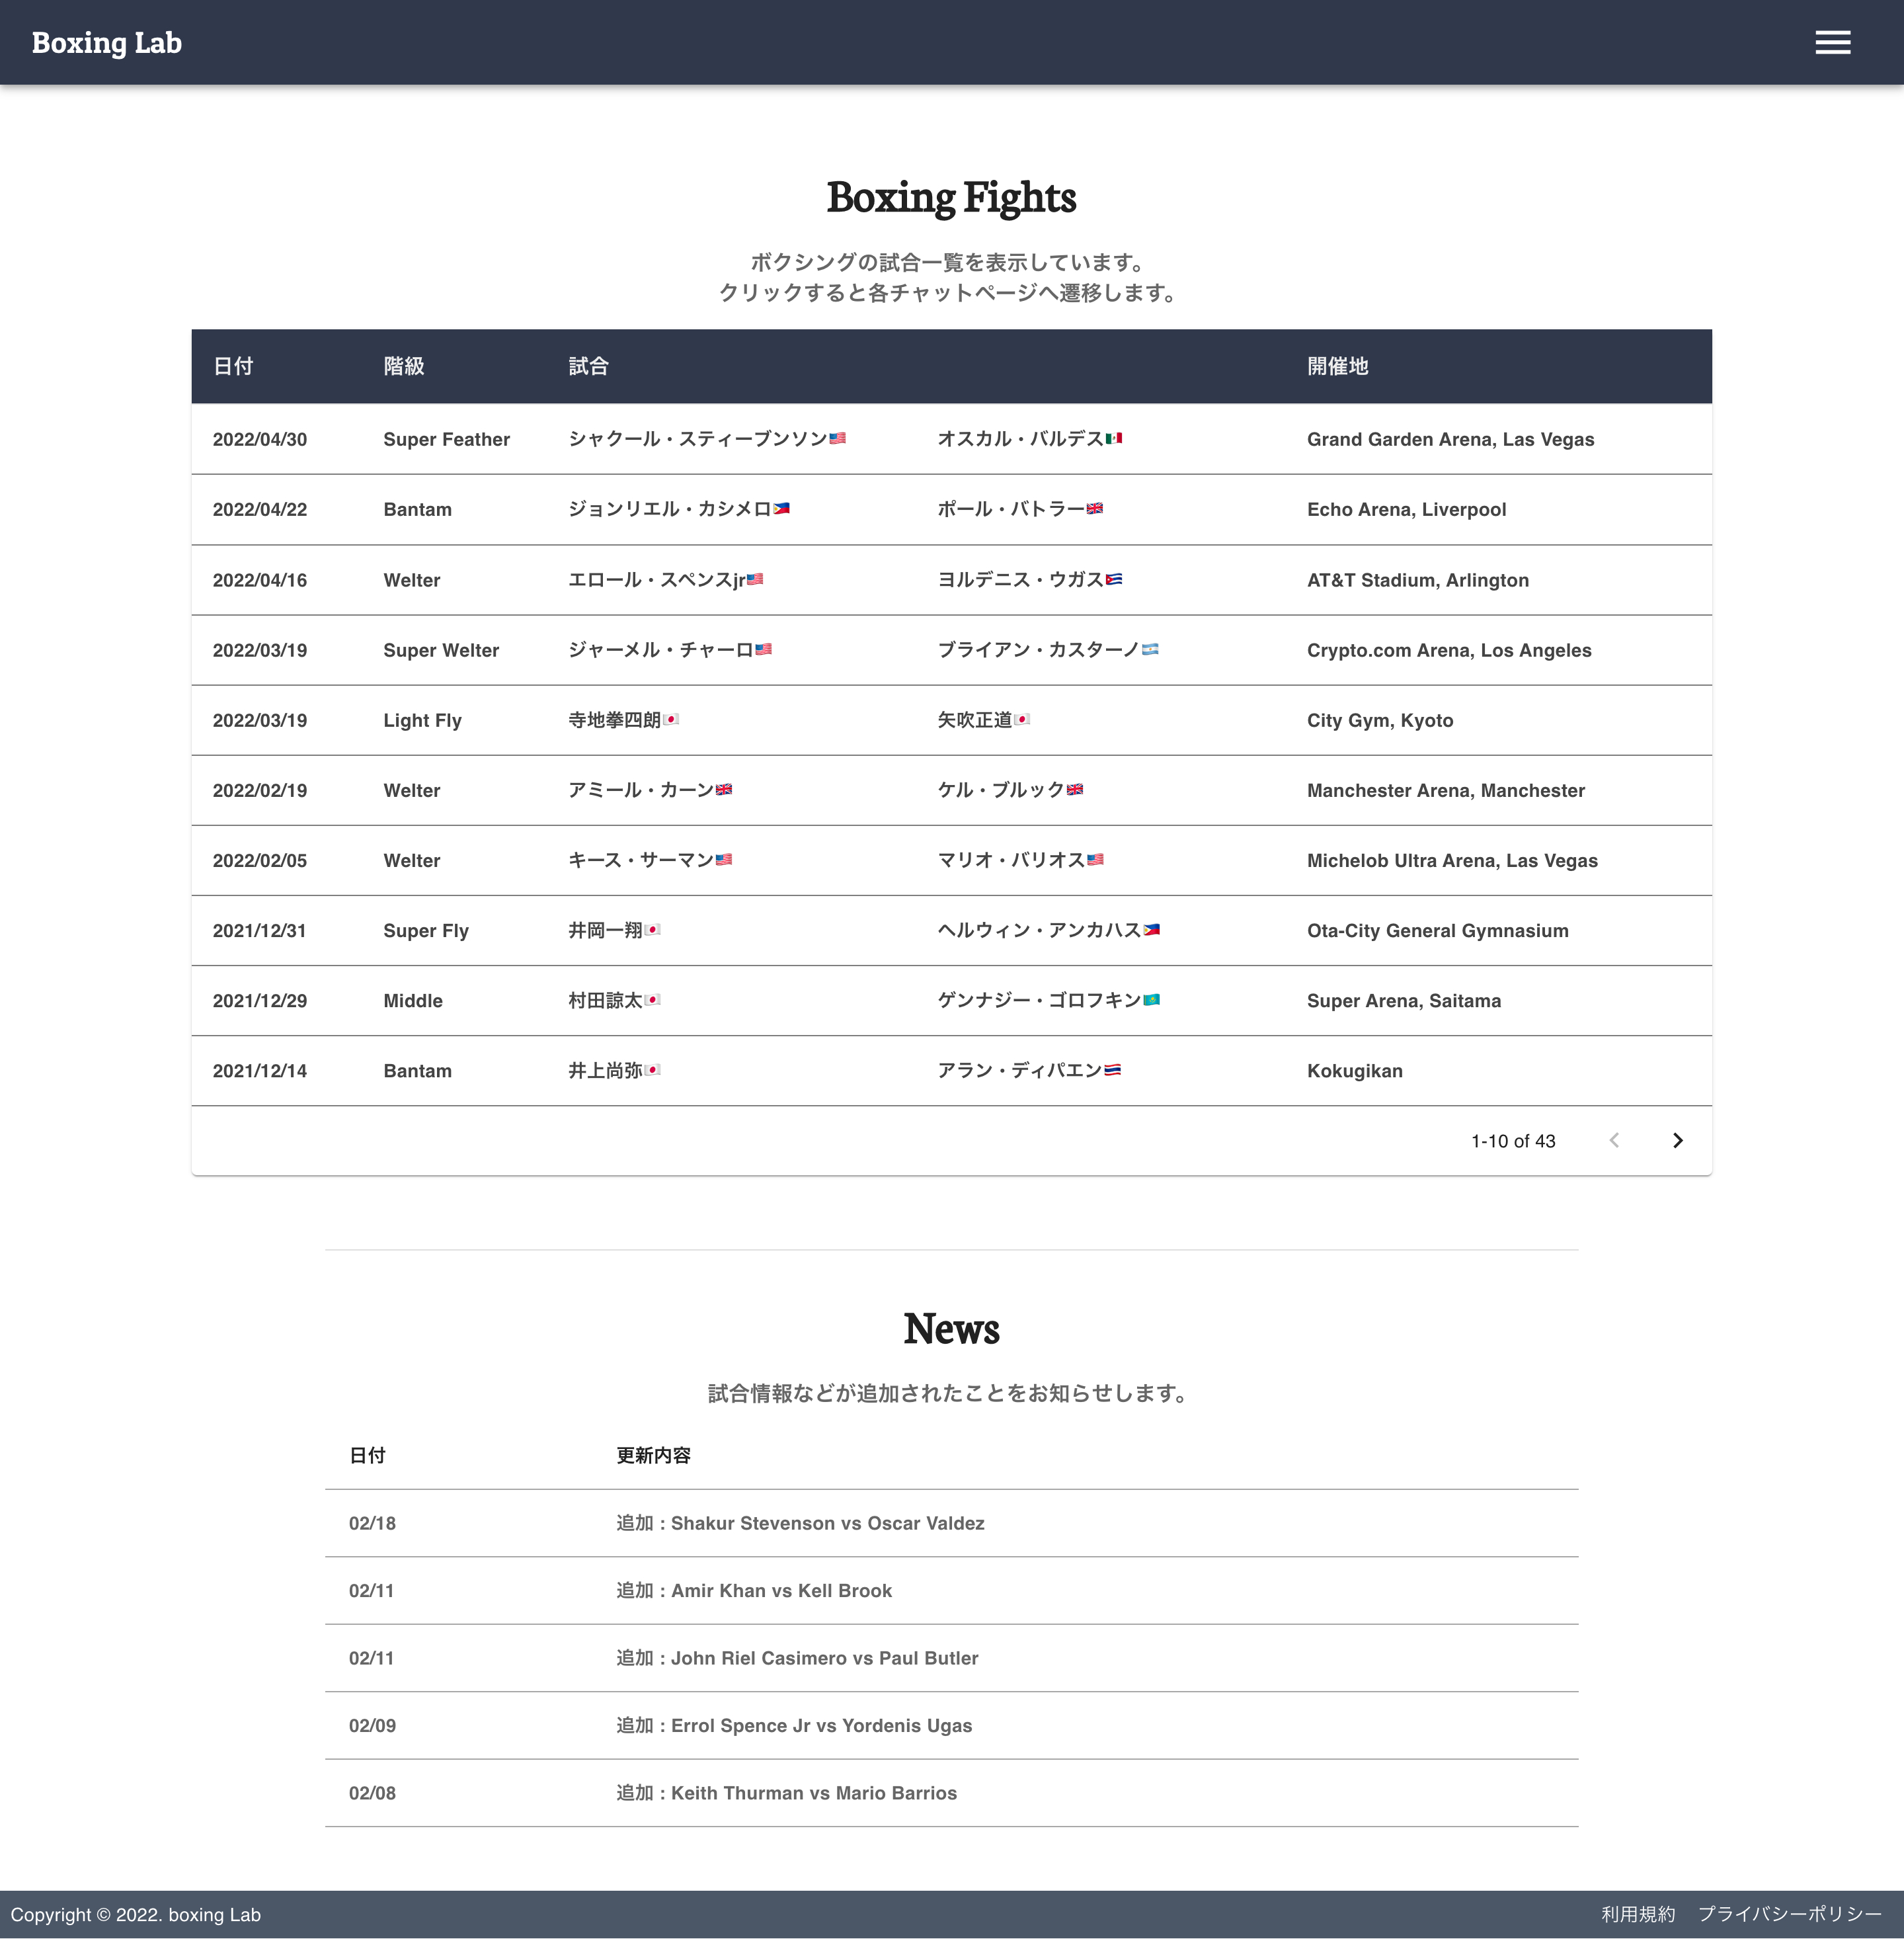Screen dimensions: 1904x1939
Task: Click the 日付 column header
Action: click(x=234, y=366)
